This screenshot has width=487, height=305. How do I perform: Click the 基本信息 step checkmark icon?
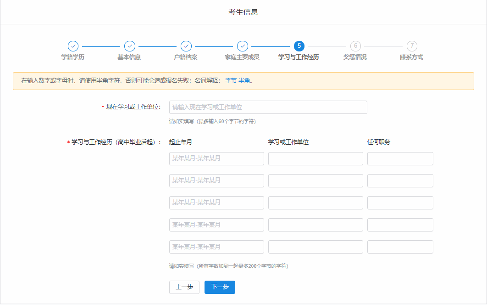[129, 46]
